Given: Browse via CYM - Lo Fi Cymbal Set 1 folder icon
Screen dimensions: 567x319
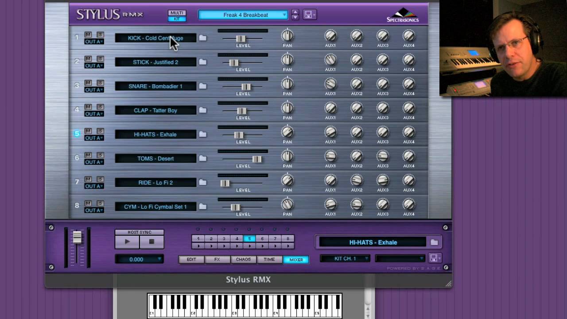Looking at the screenshot, I should [x=202, y=206].
